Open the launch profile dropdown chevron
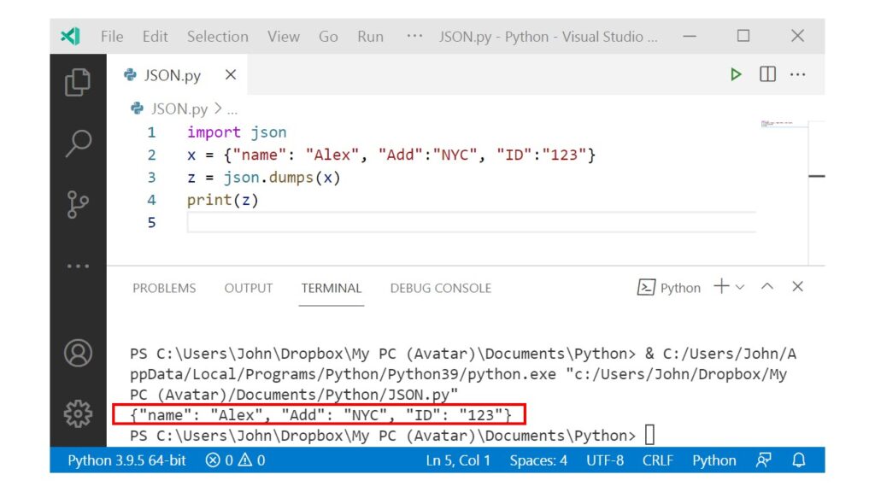The width and height of the screenshot is (875, 492). pos(740,287)
